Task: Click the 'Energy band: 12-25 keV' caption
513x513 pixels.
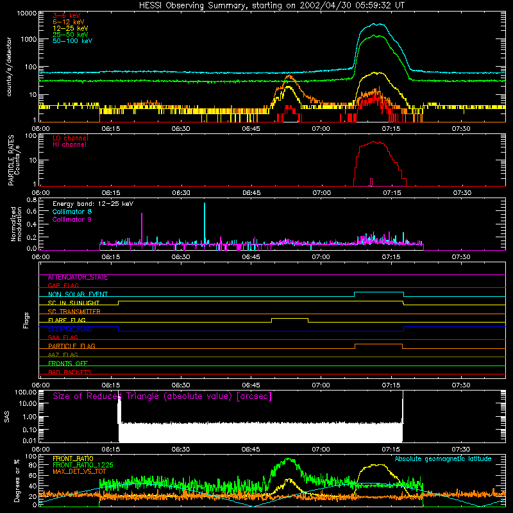Action: pyautogui.click(x=93, y=204)
